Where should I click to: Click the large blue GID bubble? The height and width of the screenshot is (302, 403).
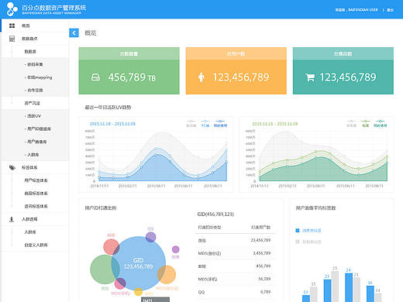[x=139, y=263]
